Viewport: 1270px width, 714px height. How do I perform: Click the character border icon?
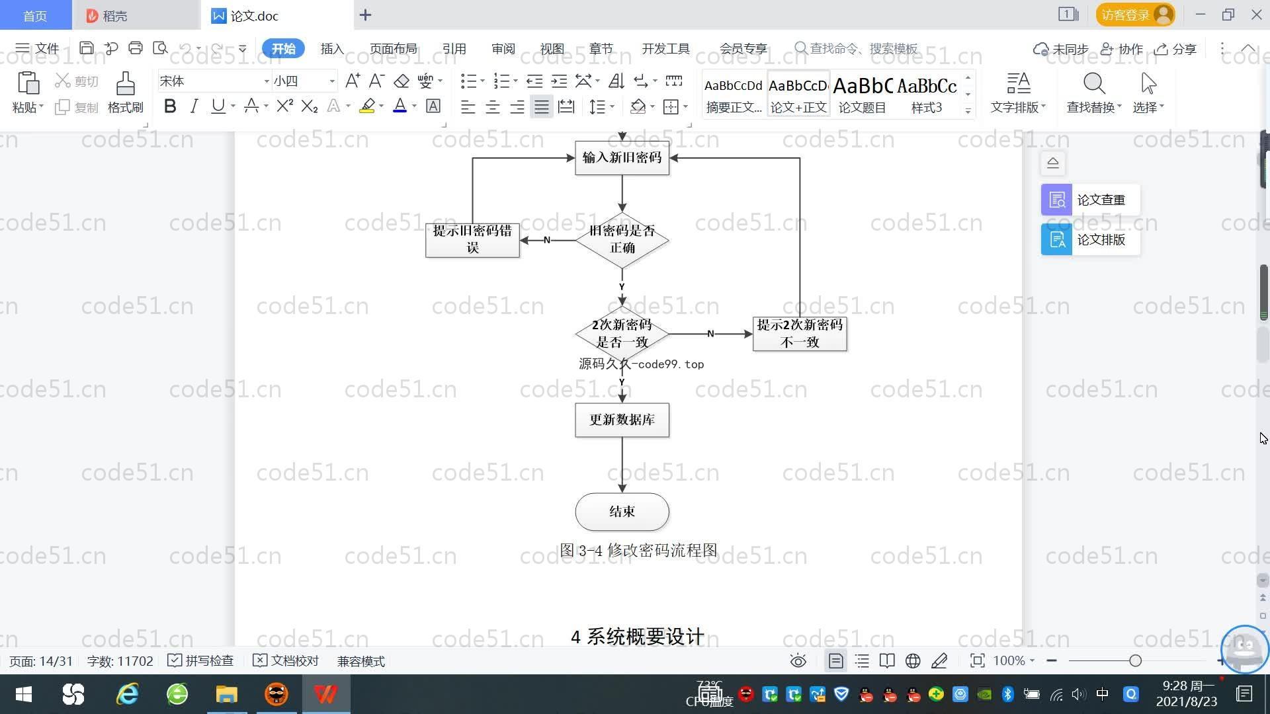click(433, 106)
